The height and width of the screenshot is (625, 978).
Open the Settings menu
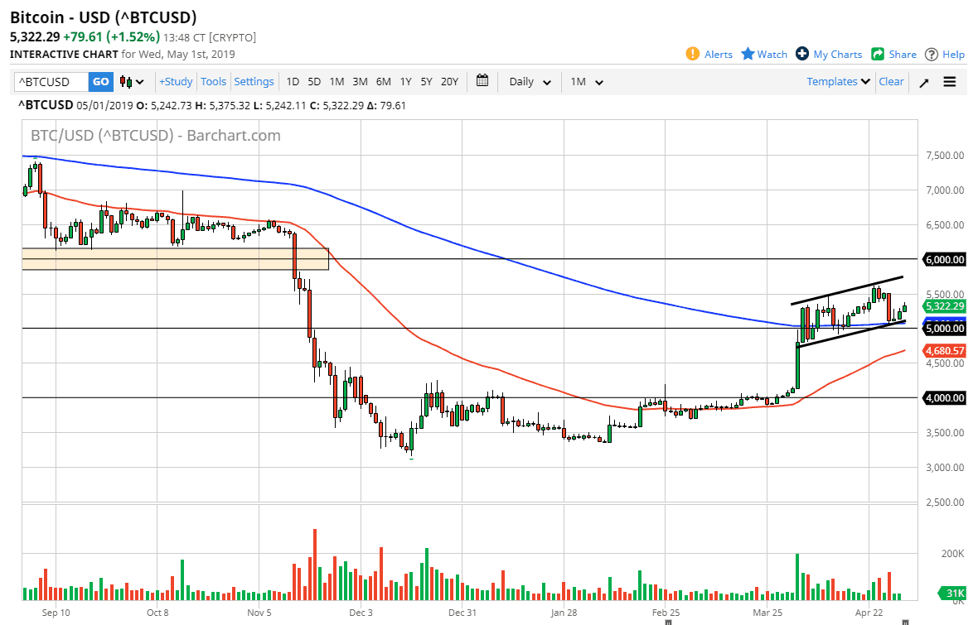254,81
